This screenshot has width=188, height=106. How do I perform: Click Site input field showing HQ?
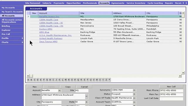(x=82, y=90)
